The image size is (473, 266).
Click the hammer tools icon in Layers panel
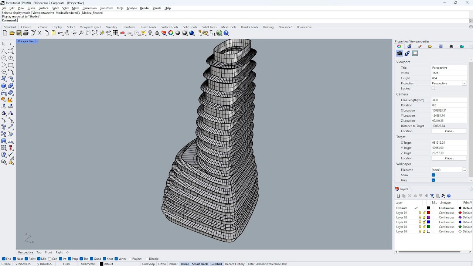click(x=443, y=196)
